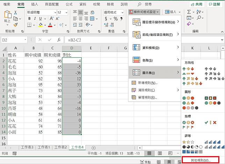The image size is (225, 164).
Task: Apply comma style number format
Action: coord(121,19)
